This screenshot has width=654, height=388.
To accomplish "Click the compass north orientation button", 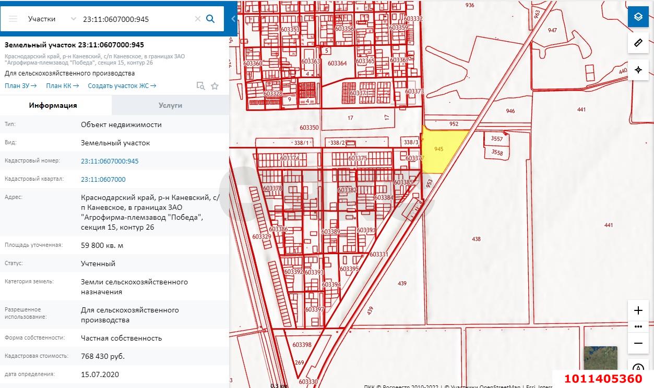I will point(638,369).
